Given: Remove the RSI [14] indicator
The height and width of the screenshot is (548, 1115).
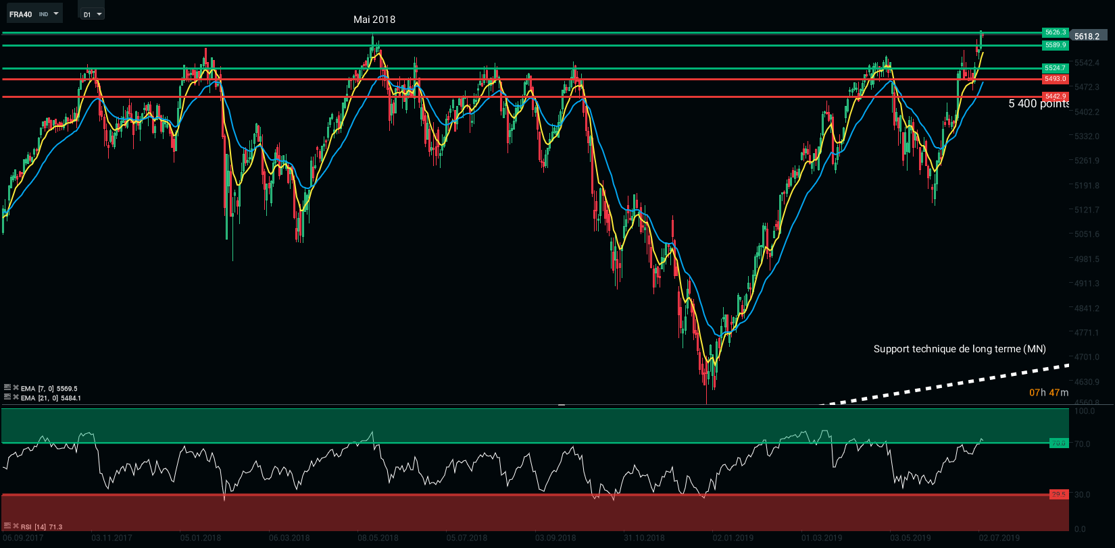Looking at the screenshot, I should 16,526.
